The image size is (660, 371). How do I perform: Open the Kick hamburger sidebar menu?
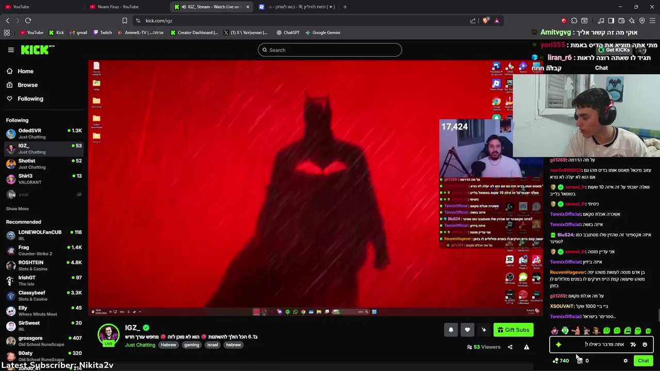coord(11,50)
